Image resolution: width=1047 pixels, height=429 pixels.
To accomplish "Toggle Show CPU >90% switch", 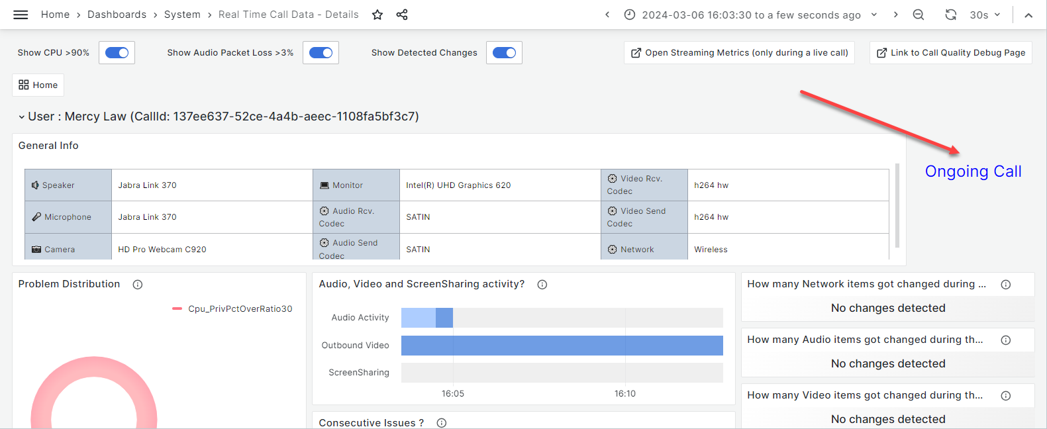I will pyautogui.click(x=117, y=53).
